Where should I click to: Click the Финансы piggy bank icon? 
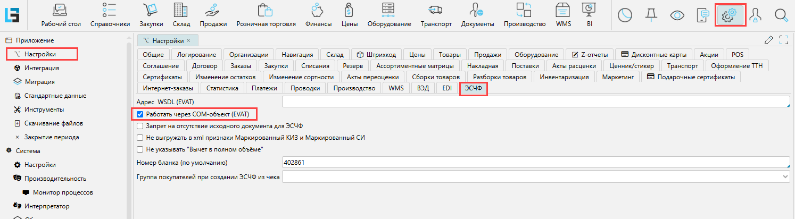[318, 11]
